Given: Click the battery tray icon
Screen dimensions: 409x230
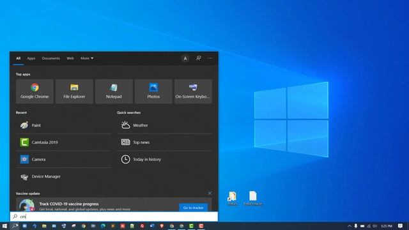Looking at the screenshot, I should click(362, 226).
